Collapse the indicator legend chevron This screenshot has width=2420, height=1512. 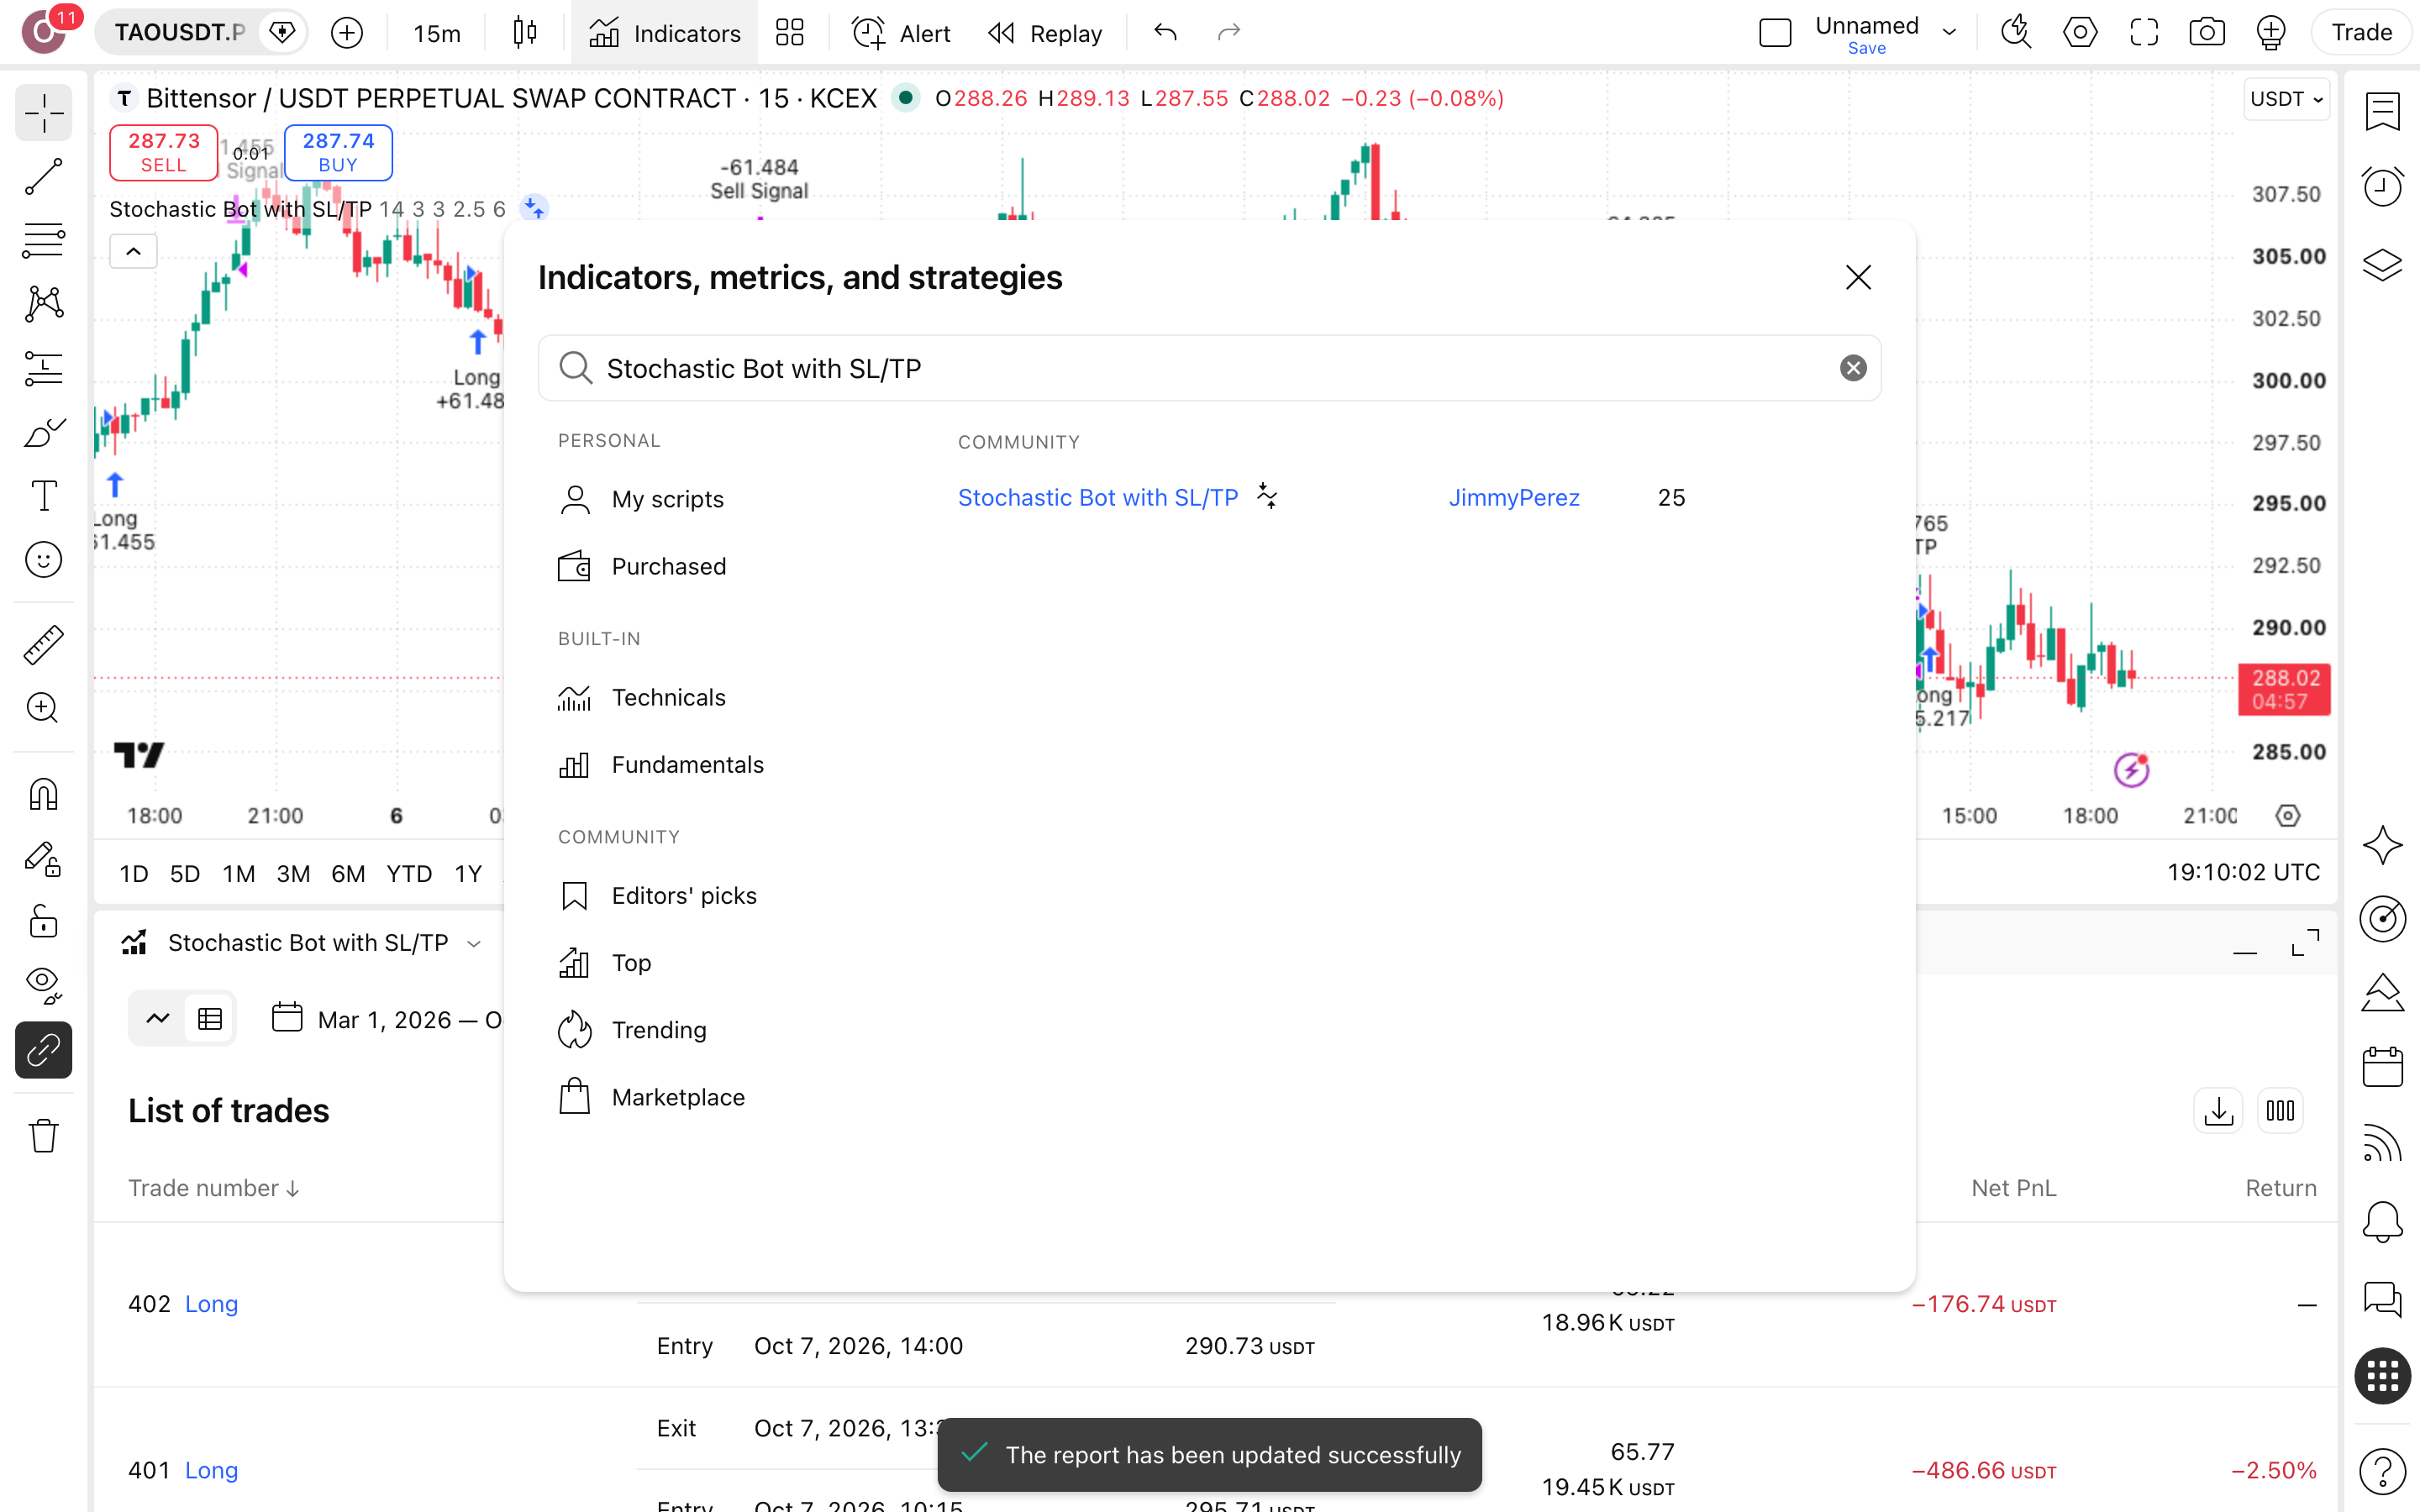point(133,251)
